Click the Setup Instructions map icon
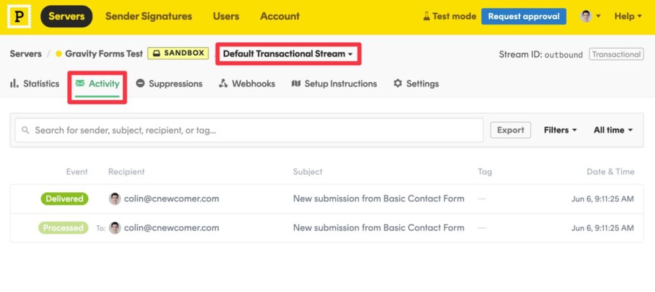The height and width of the screenshot is (292, 655). pyautogui.click(x=296, y=84)
